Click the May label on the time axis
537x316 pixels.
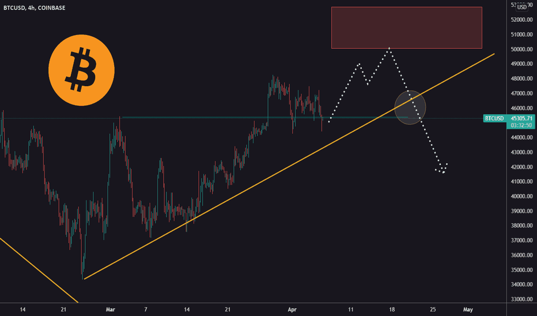click(468, 310)
